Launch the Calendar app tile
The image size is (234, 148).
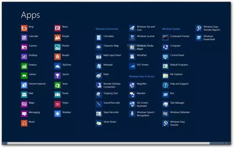[24, 38]
